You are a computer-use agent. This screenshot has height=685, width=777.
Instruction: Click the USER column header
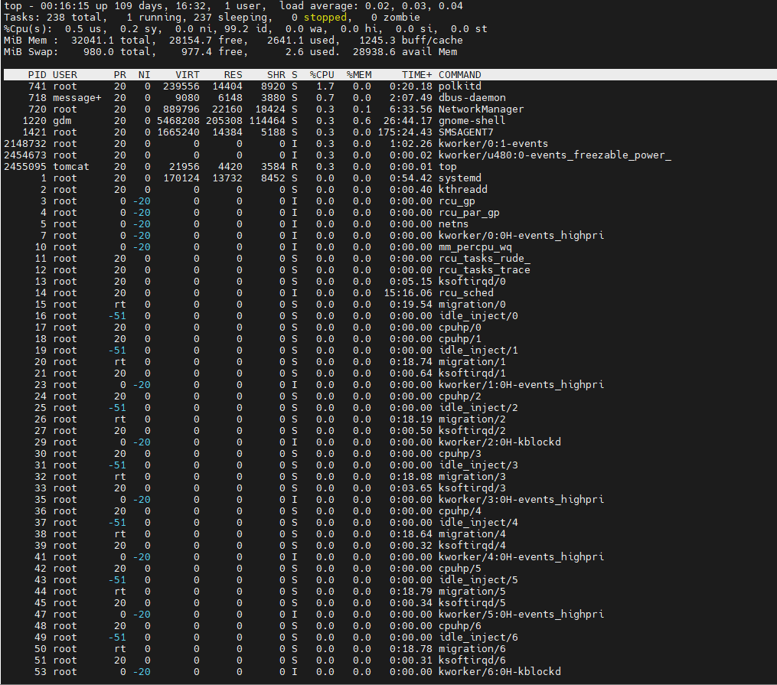(65, 75)
